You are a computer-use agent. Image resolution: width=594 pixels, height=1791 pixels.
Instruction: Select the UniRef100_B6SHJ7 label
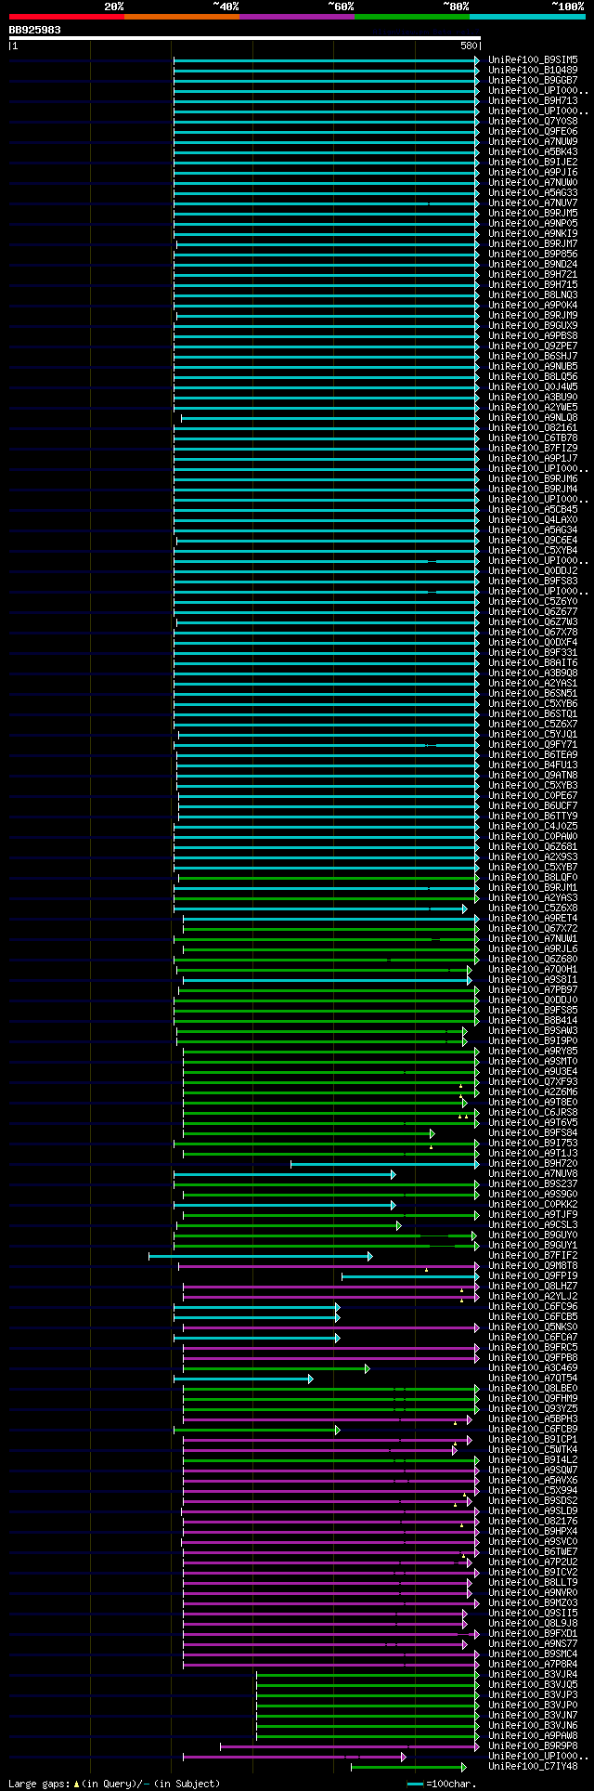click(533, 356)
